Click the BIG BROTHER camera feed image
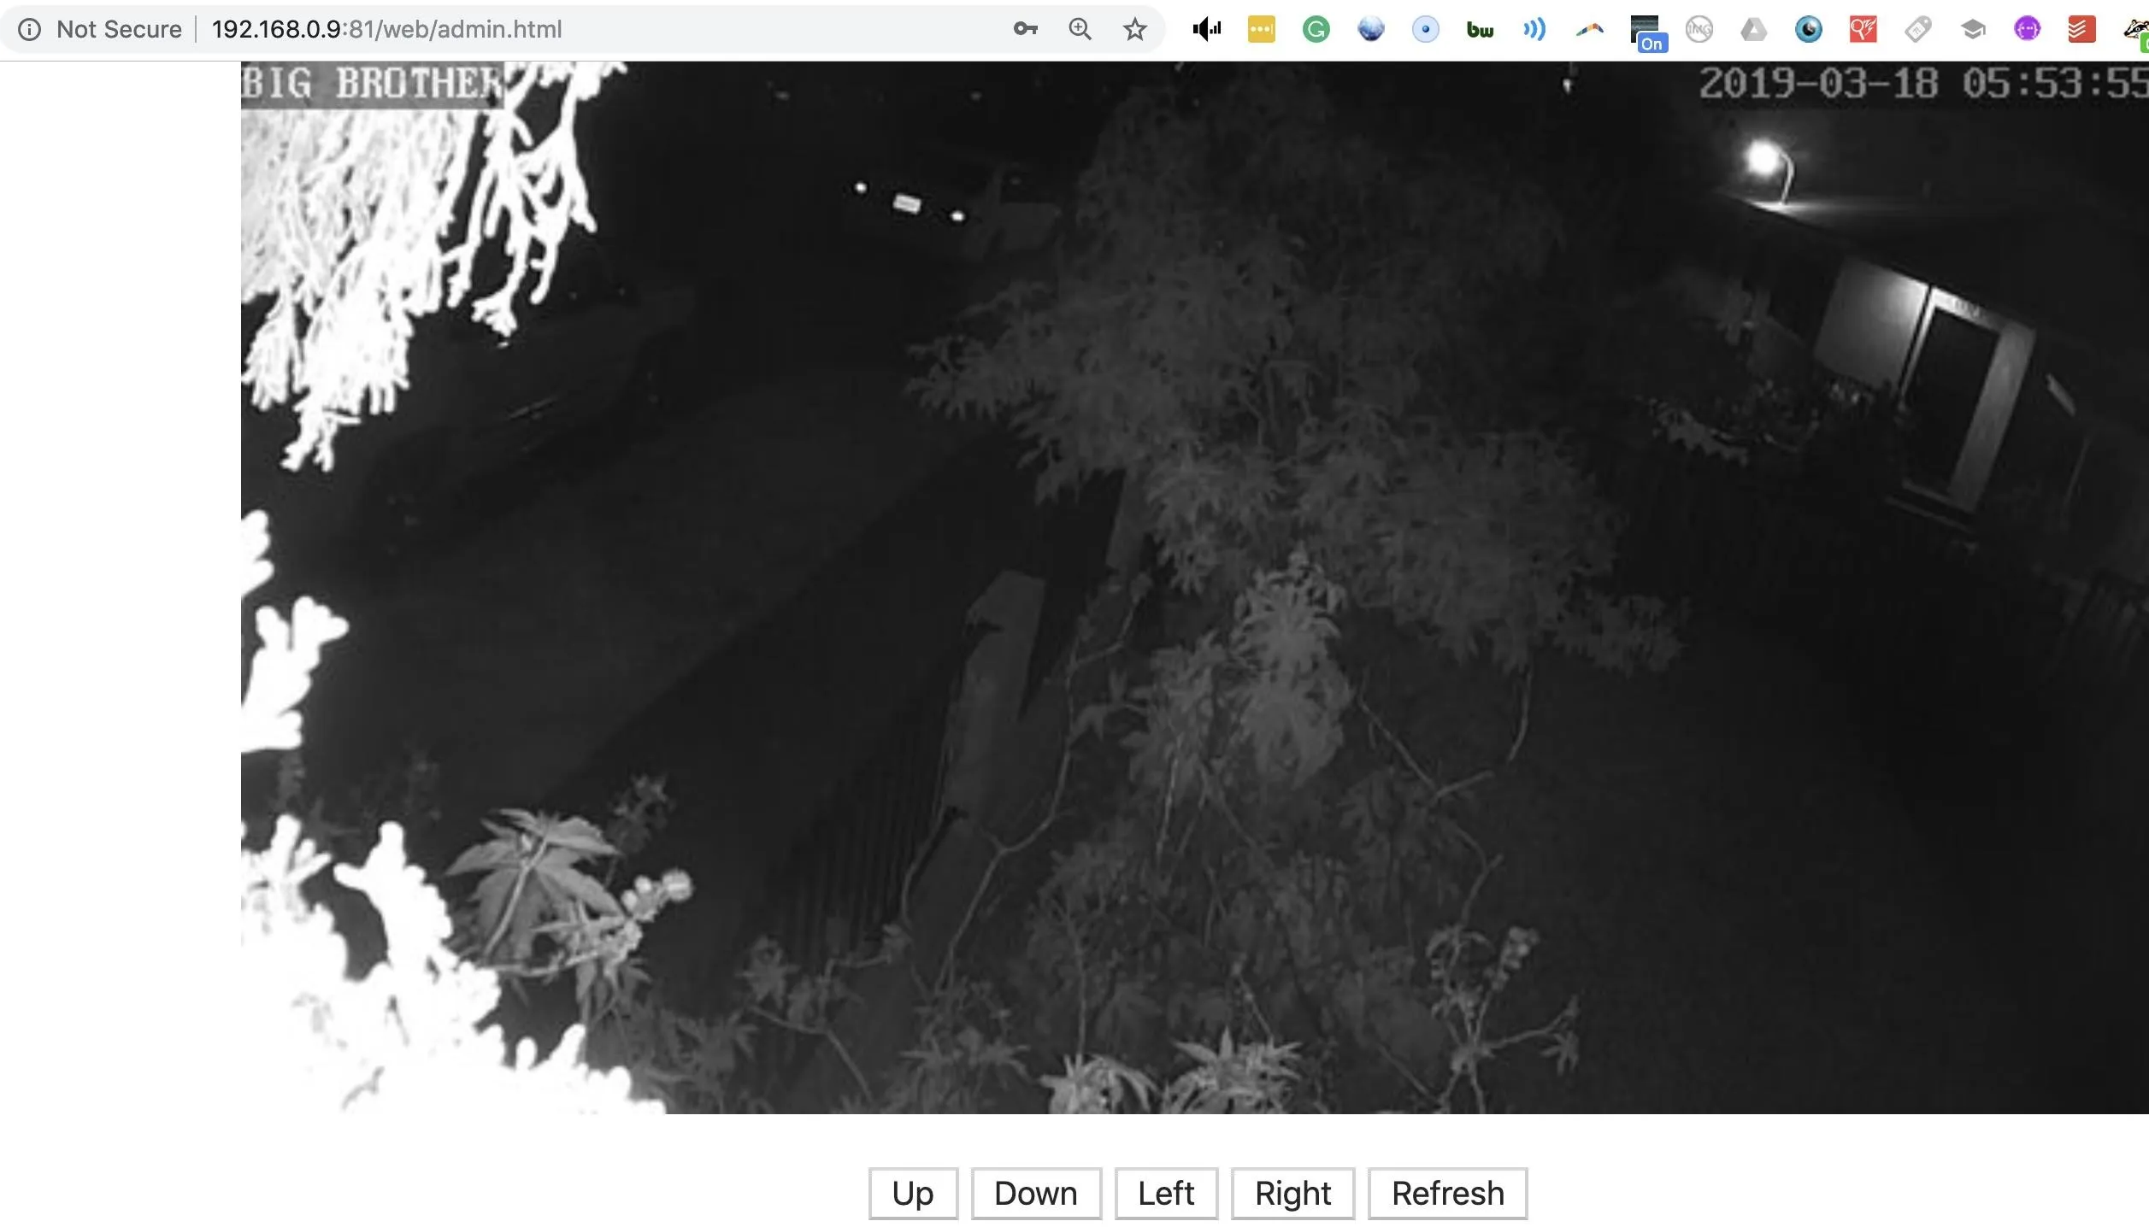2149x1227 pixels. pos(1195,588)
